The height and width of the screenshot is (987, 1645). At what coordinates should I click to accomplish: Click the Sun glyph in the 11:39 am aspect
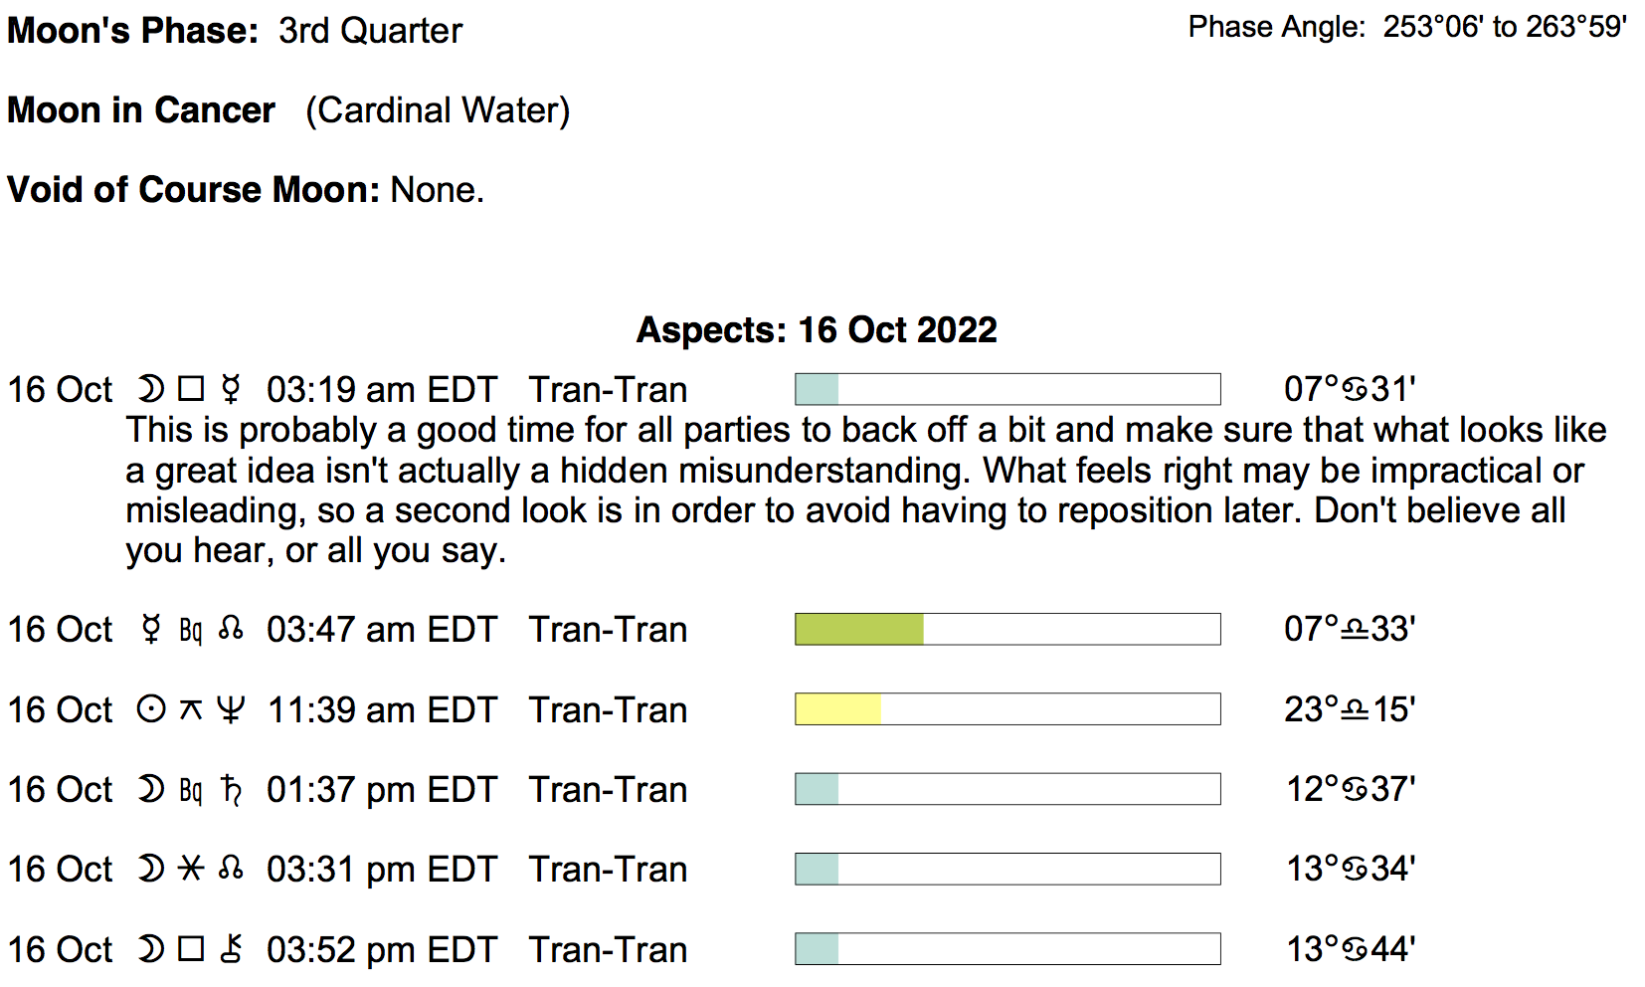click(151, 709)
